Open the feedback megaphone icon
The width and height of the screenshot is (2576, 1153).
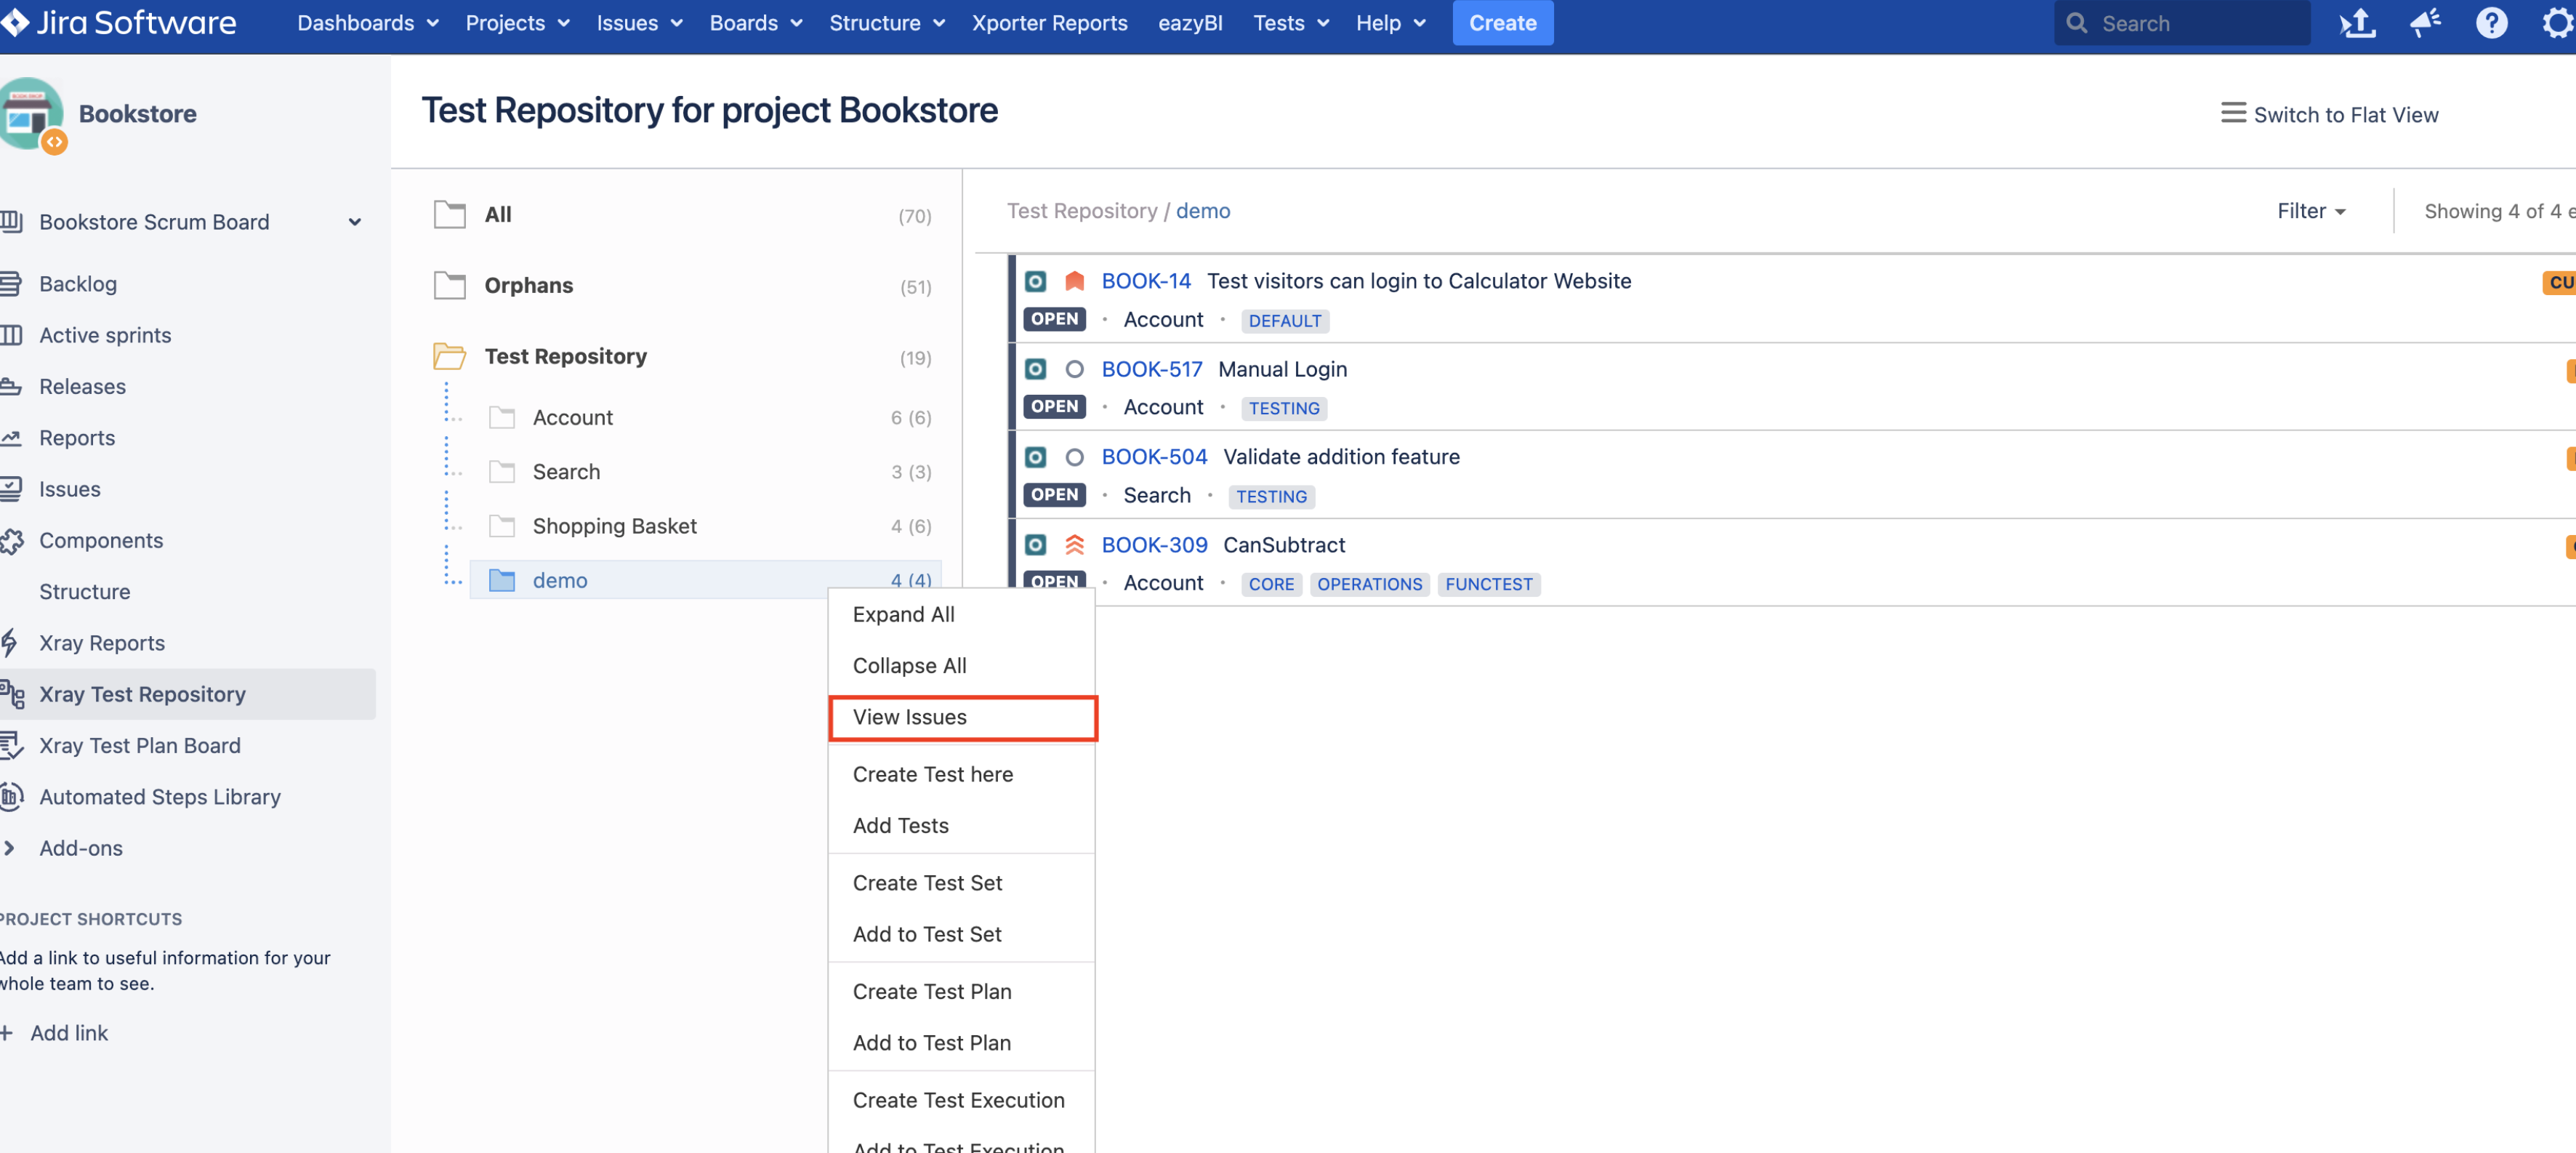click(x=2425, y=22)
